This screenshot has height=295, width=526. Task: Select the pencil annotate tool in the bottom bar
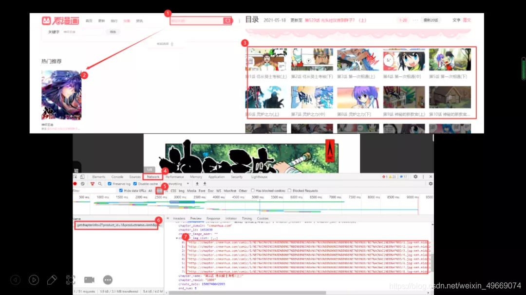pos(52,279)
